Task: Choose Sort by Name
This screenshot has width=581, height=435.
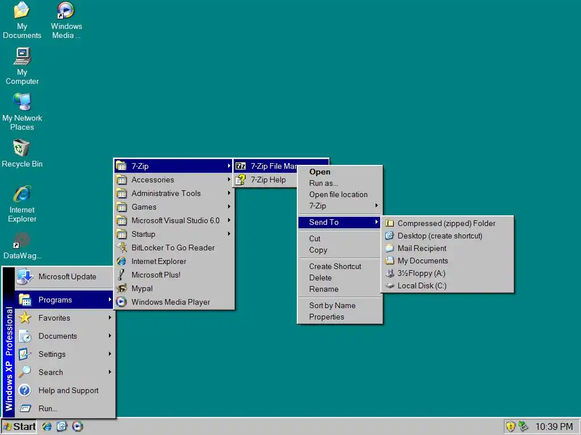Action: pyautogui.click(x=340, y=305)
